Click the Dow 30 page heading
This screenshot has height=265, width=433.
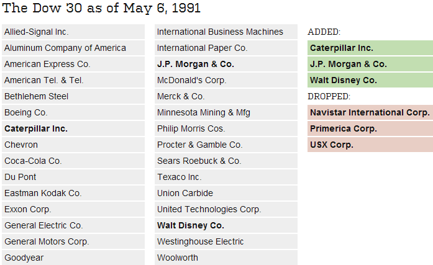point(101,8)
